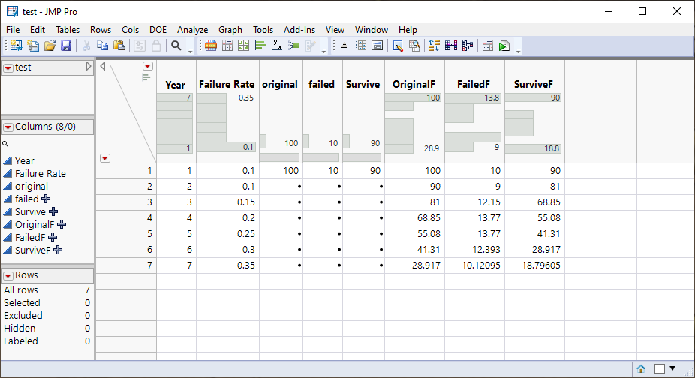Open the Graph menu
Image resolution: width=695 pixels, height=378 pixels.
230,30
